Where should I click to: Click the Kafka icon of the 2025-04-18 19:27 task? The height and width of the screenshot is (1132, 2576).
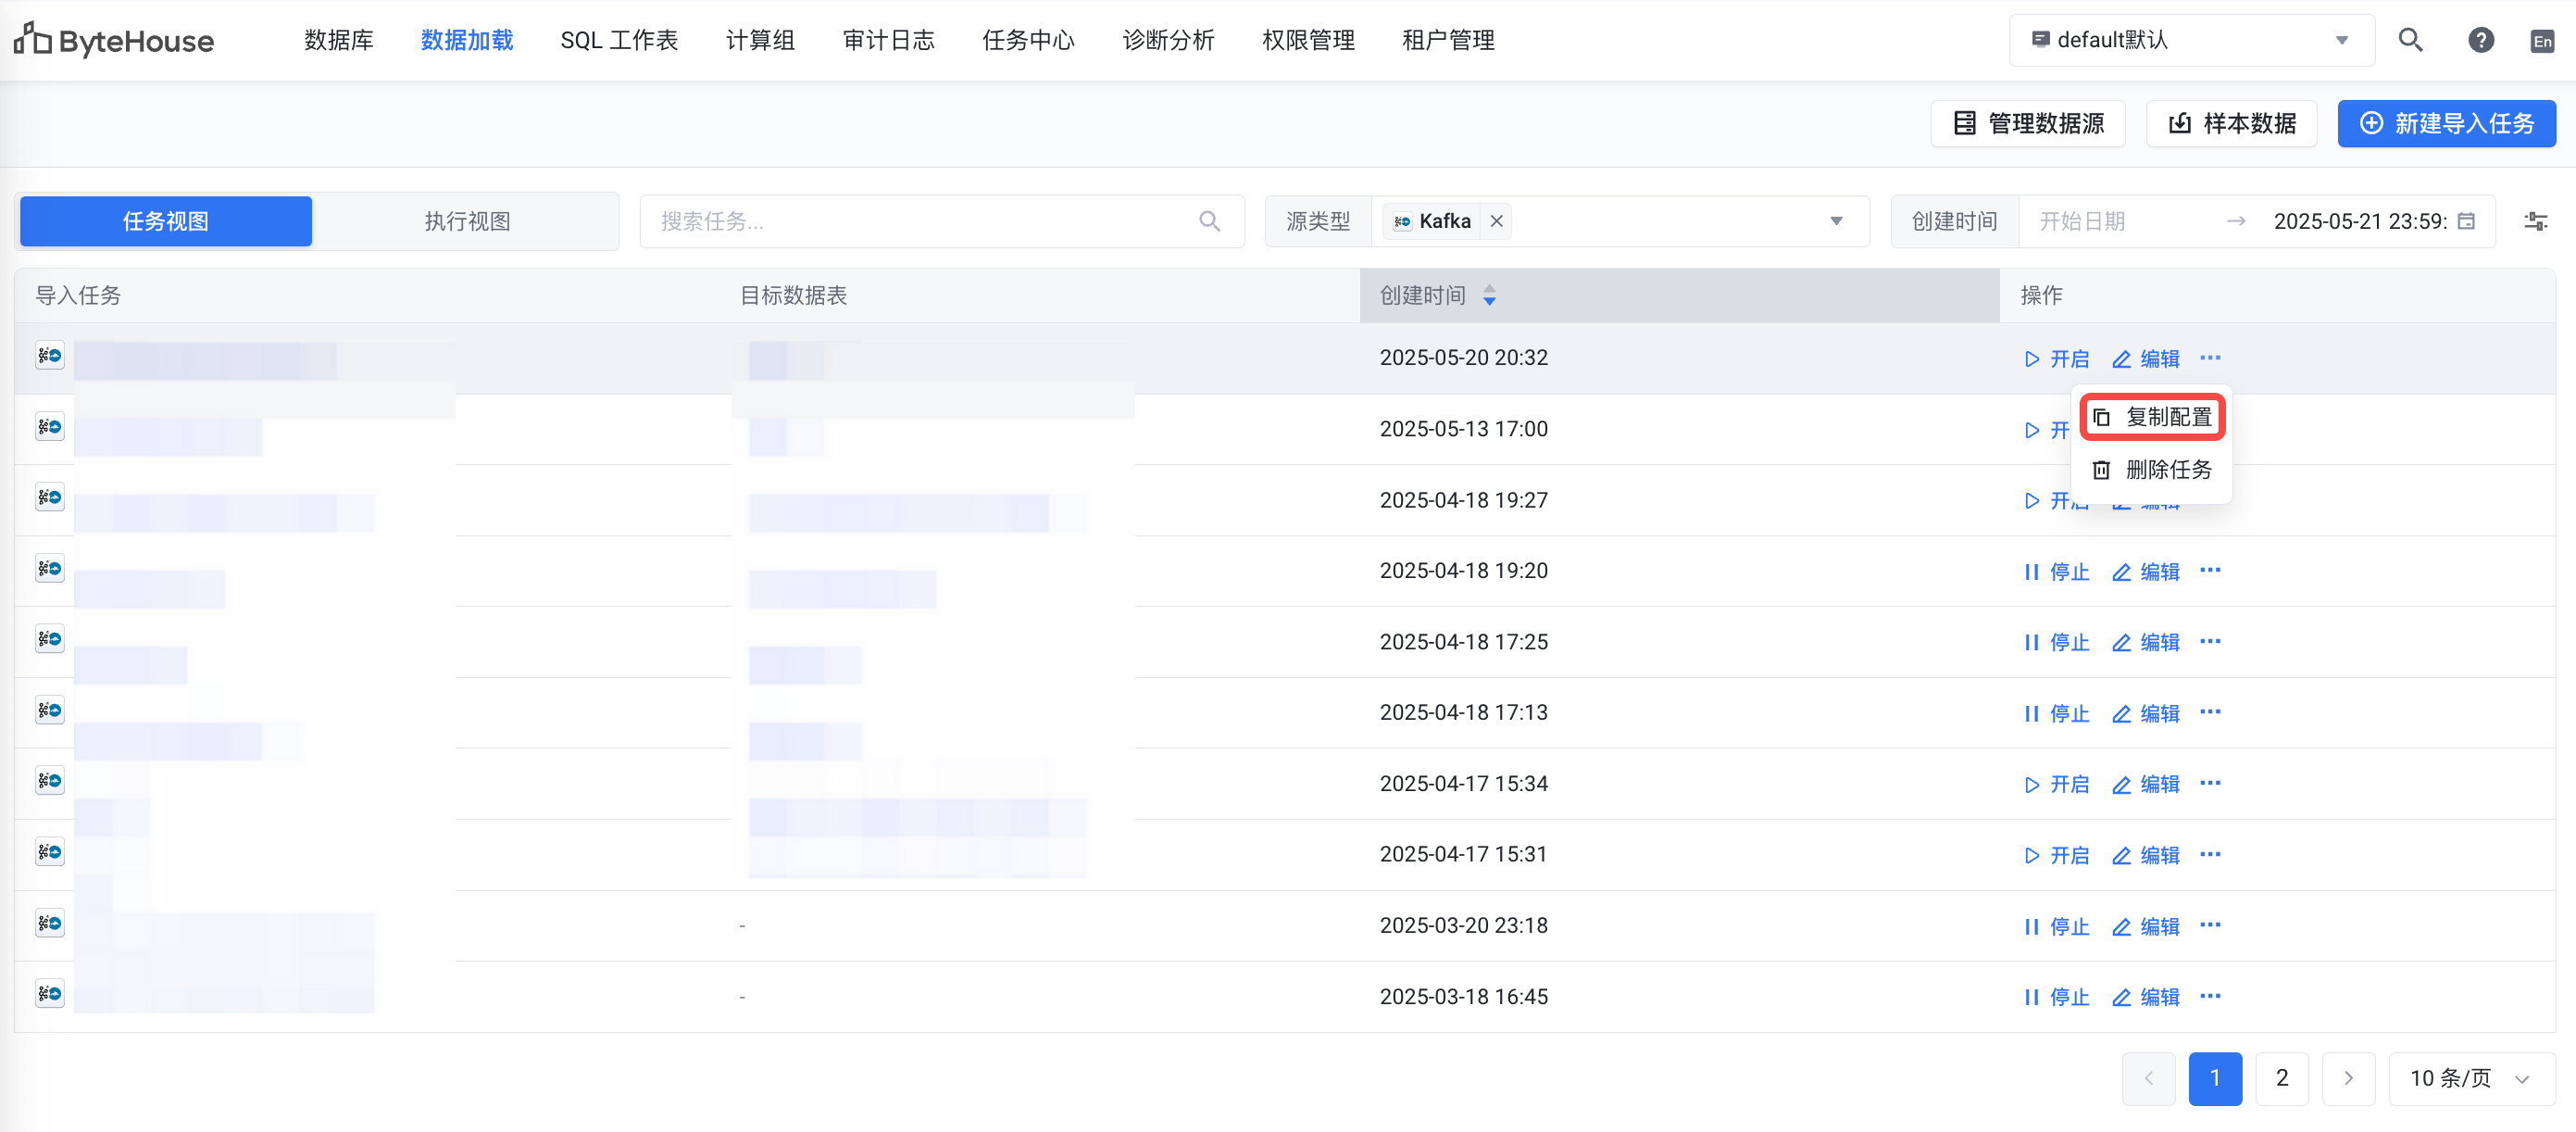(50, 497)
